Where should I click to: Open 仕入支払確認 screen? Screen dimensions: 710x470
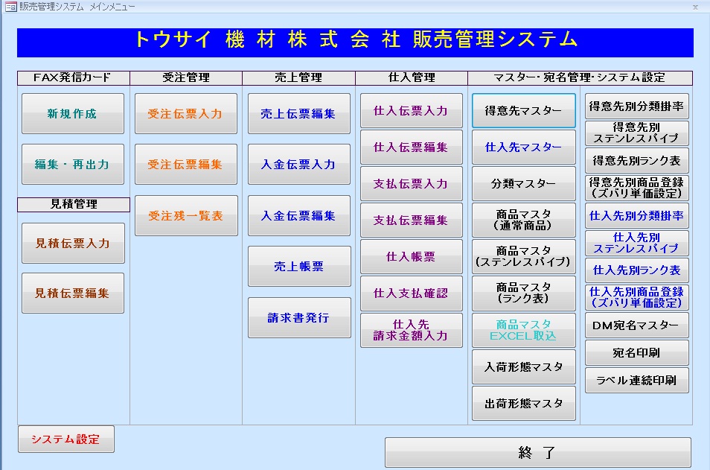pyautogui.click(x=411, y=293)
